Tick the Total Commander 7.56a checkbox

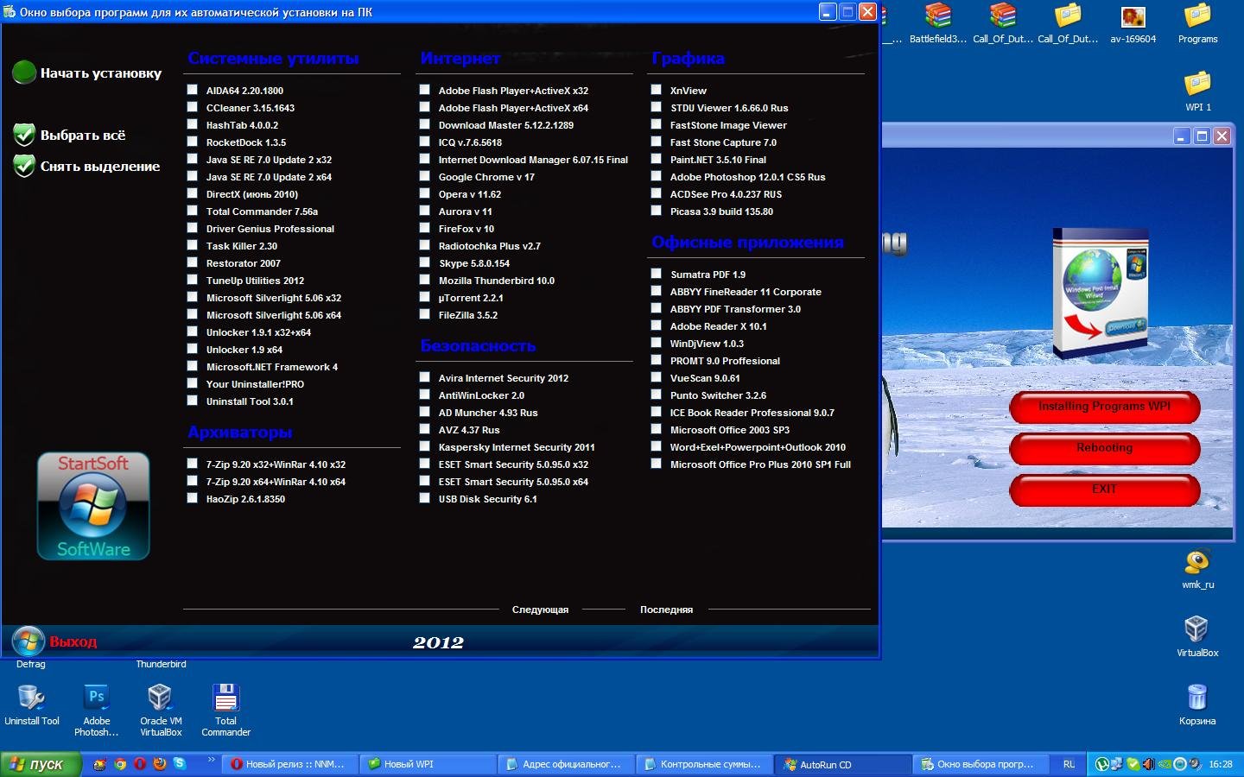point(193,211)
